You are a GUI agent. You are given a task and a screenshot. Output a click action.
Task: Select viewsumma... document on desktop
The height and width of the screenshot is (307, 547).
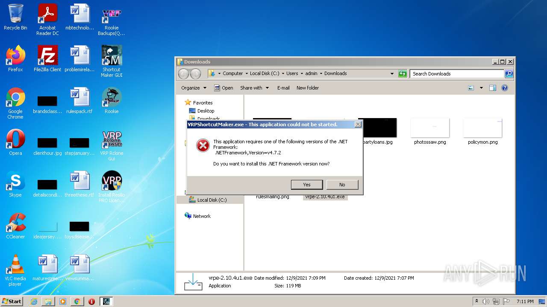(x=79, y=268)
